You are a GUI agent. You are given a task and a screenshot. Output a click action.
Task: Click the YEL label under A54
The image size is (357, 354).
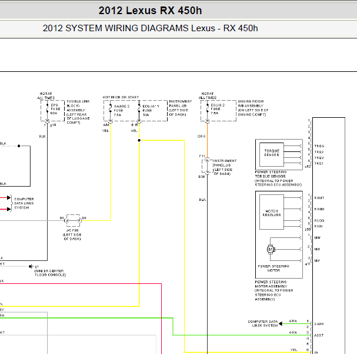point(105,131)
